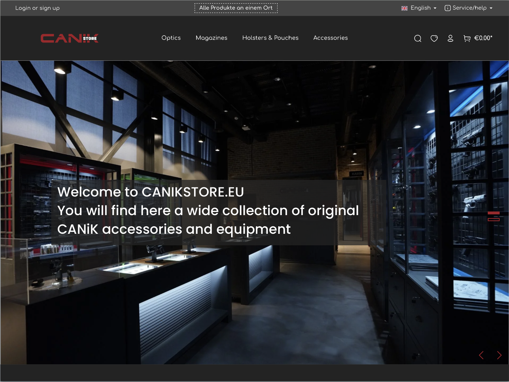The height and width of the screenshot is (382, 509).
Task: Open the wishlist via the heart icon
Action: (434, 38)
